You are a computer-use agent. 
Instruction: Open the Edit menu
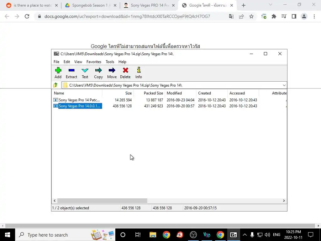67,62
